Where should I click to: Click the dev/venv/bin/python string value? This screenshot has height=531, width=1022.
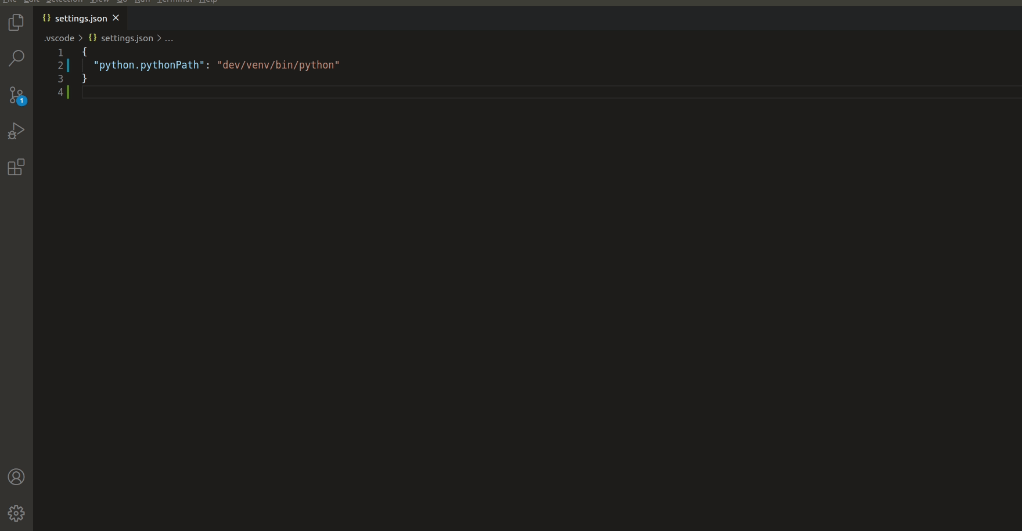point(278,65)
